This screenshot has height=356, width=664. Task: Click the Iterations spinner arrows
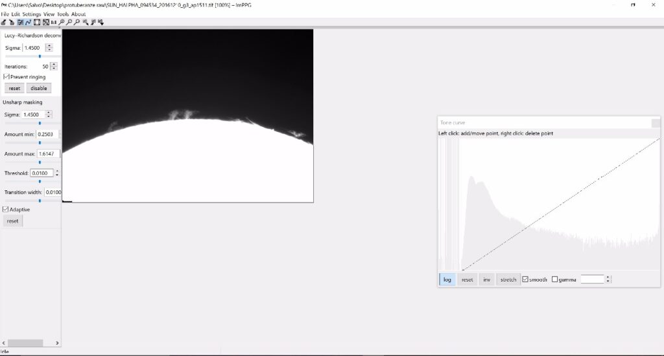(54, 66)
